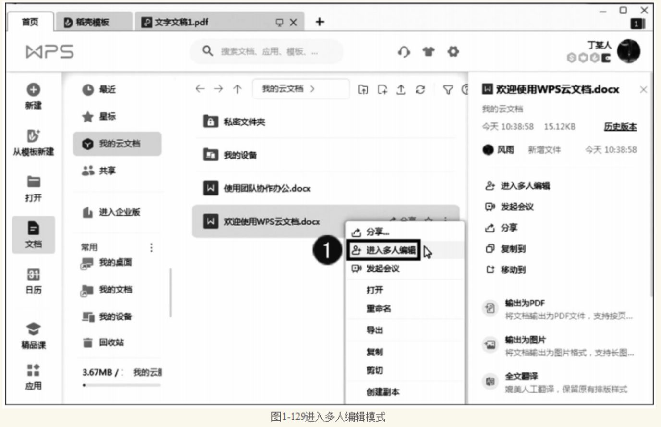Close the file details panel

[644, 90]
